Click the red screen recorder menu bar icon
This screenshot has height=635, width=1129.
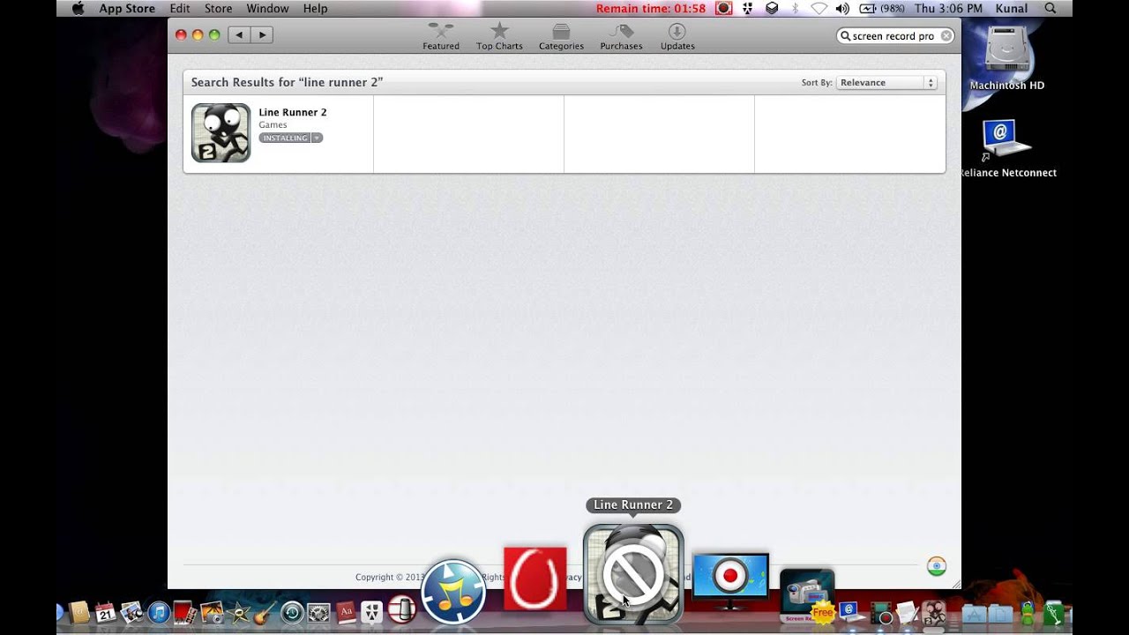coord(723,8)
